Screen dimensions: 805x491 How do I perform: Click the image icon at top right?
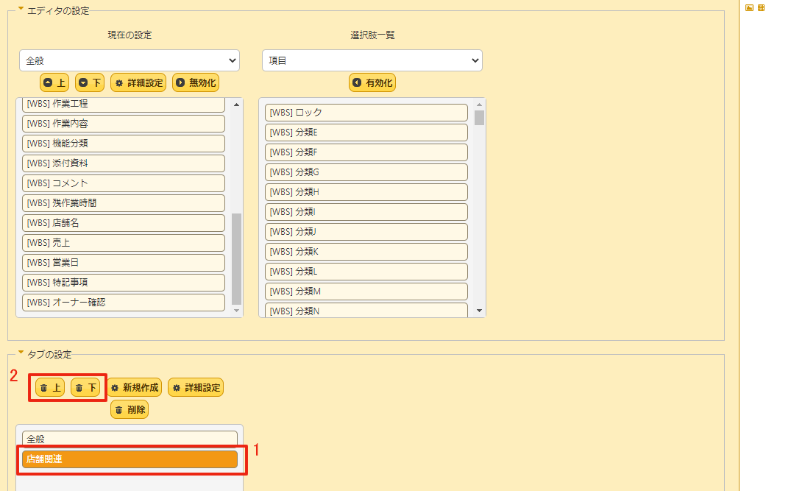(749, 7)
